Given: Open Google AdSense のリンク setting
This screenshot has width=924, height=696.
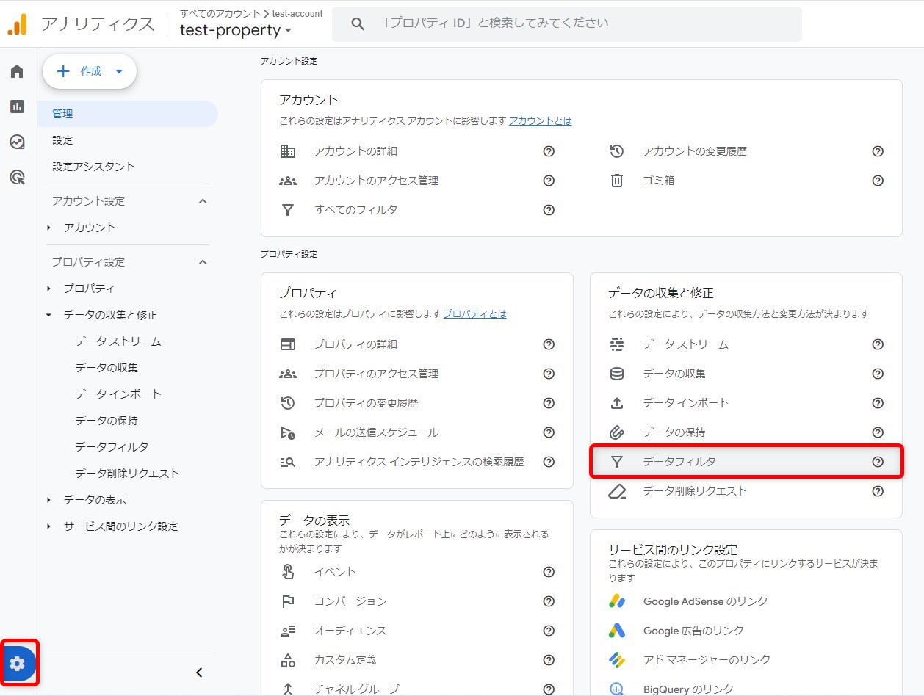Looking at the screenshot, I should point(705,601).
